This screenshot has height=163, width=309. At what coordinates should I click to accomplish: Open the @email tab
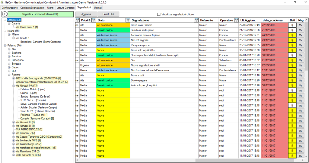[x=97, y=8]
